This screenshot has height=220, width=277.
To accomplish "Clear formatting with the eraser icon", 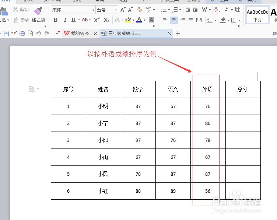I will [x=140, y=10].
